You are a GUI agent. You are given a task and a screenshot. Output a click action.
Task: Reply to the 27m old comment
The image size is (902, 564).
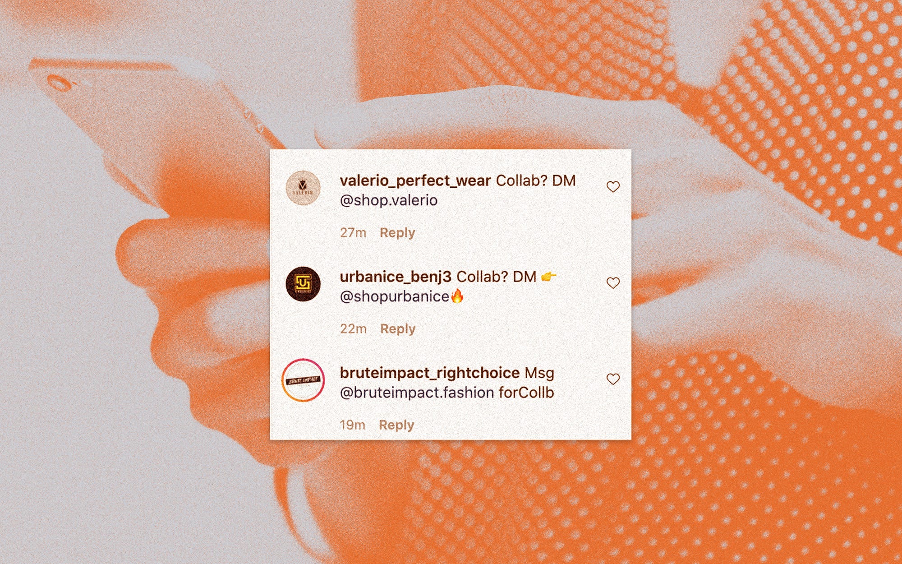click(397, 233)
